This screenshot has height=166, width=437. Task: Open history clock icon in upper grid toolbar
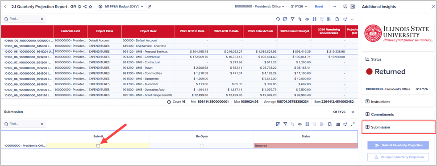pyautogui.click(x=278, y=19)
